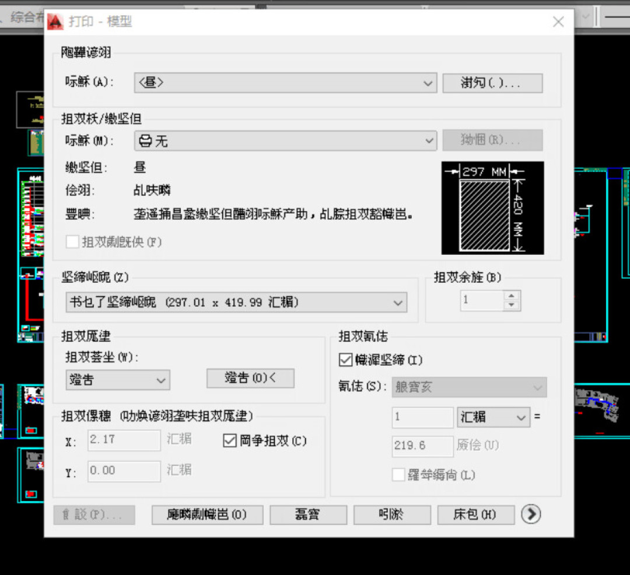Viewport: 630px width, 575px height.
Task: Increase the number of copies (B) with the up arrow
Action: pos(512,296)
